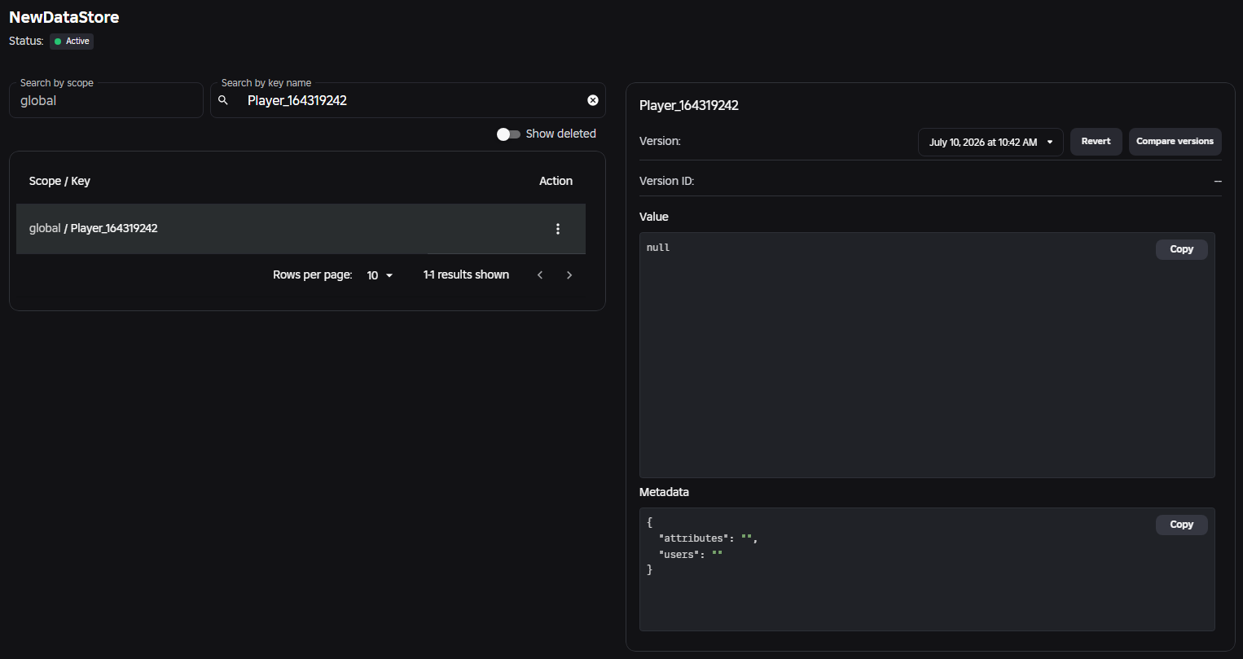Clear the key name search field
Screen dimensions: 1243x659
[x=593, y=100]
